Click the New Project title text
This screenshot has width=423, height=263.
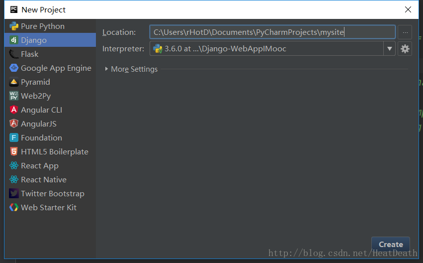tap(43, 10)
